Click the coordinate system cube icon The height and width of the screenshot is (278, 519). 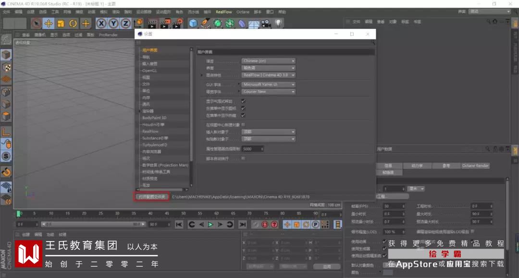click(139, 24)
